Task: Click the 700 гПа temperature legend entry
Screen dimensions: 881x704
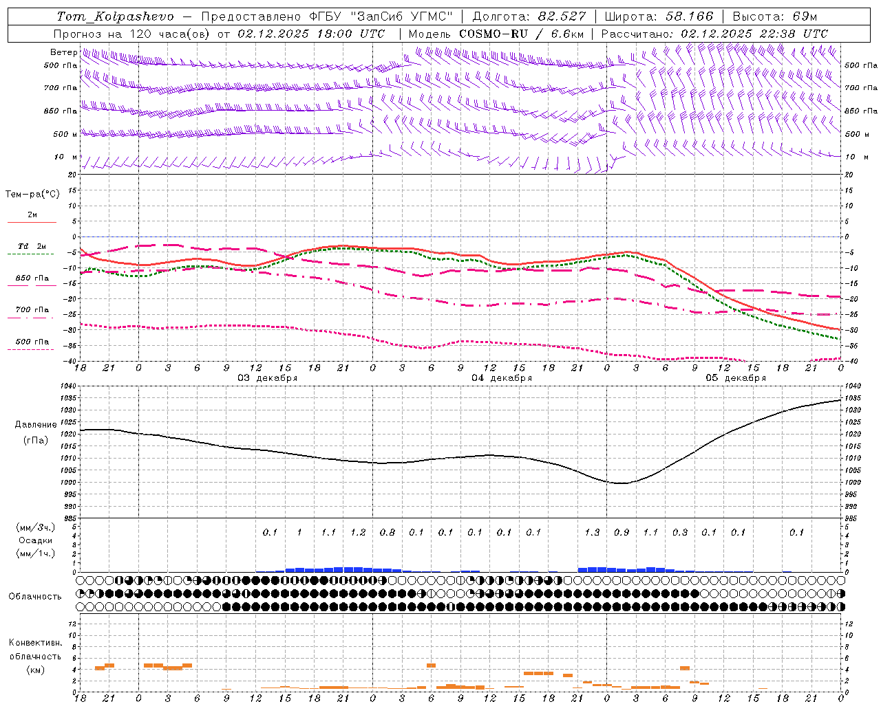Action: click(32, 309)
